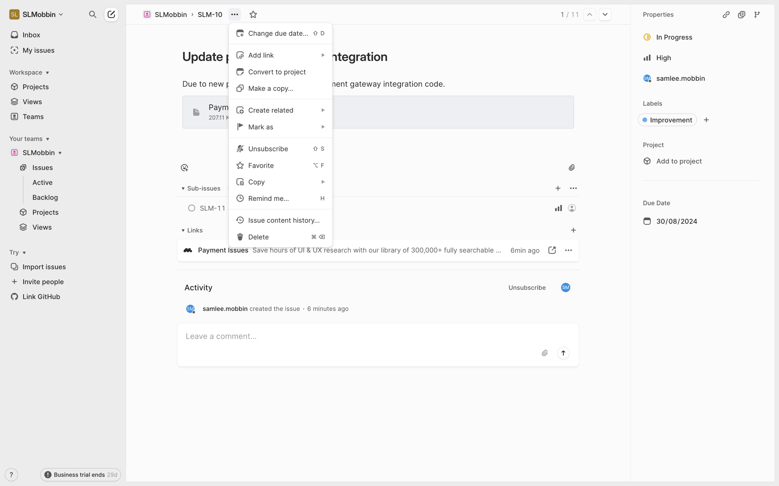Choose Unsubscribe in context menu
This screenshot has width=779, height=486.
click(x=280, y=149)
